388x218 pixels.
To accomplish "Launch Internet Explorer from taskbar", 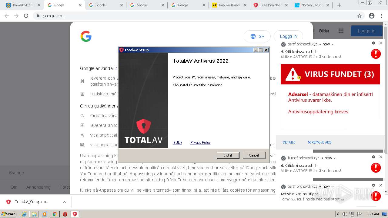I will (x=24, y=214).
